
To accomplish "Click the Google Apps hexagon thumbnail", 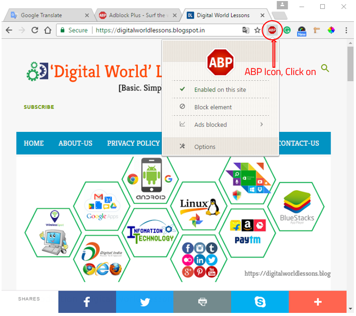I will (x=102, y=206).
